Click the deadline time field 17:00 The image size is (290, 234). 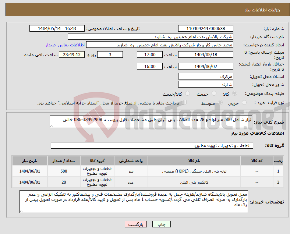coord(150,54)
